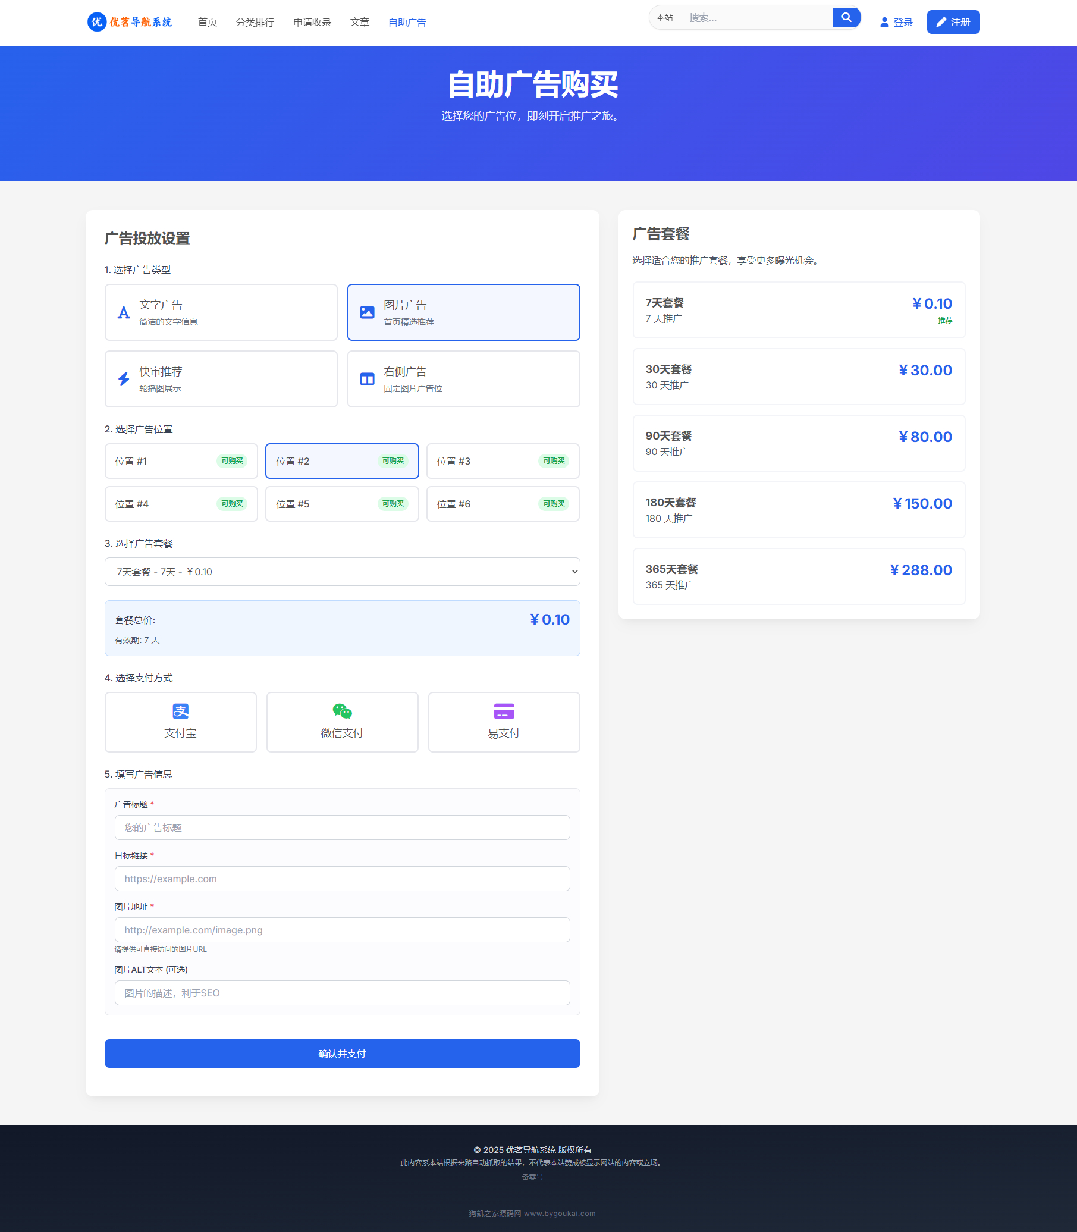This screenshot has height=1232, width=1077.
Task: Open the 选择广告套餐 dropdown
Action: [342, 572]
